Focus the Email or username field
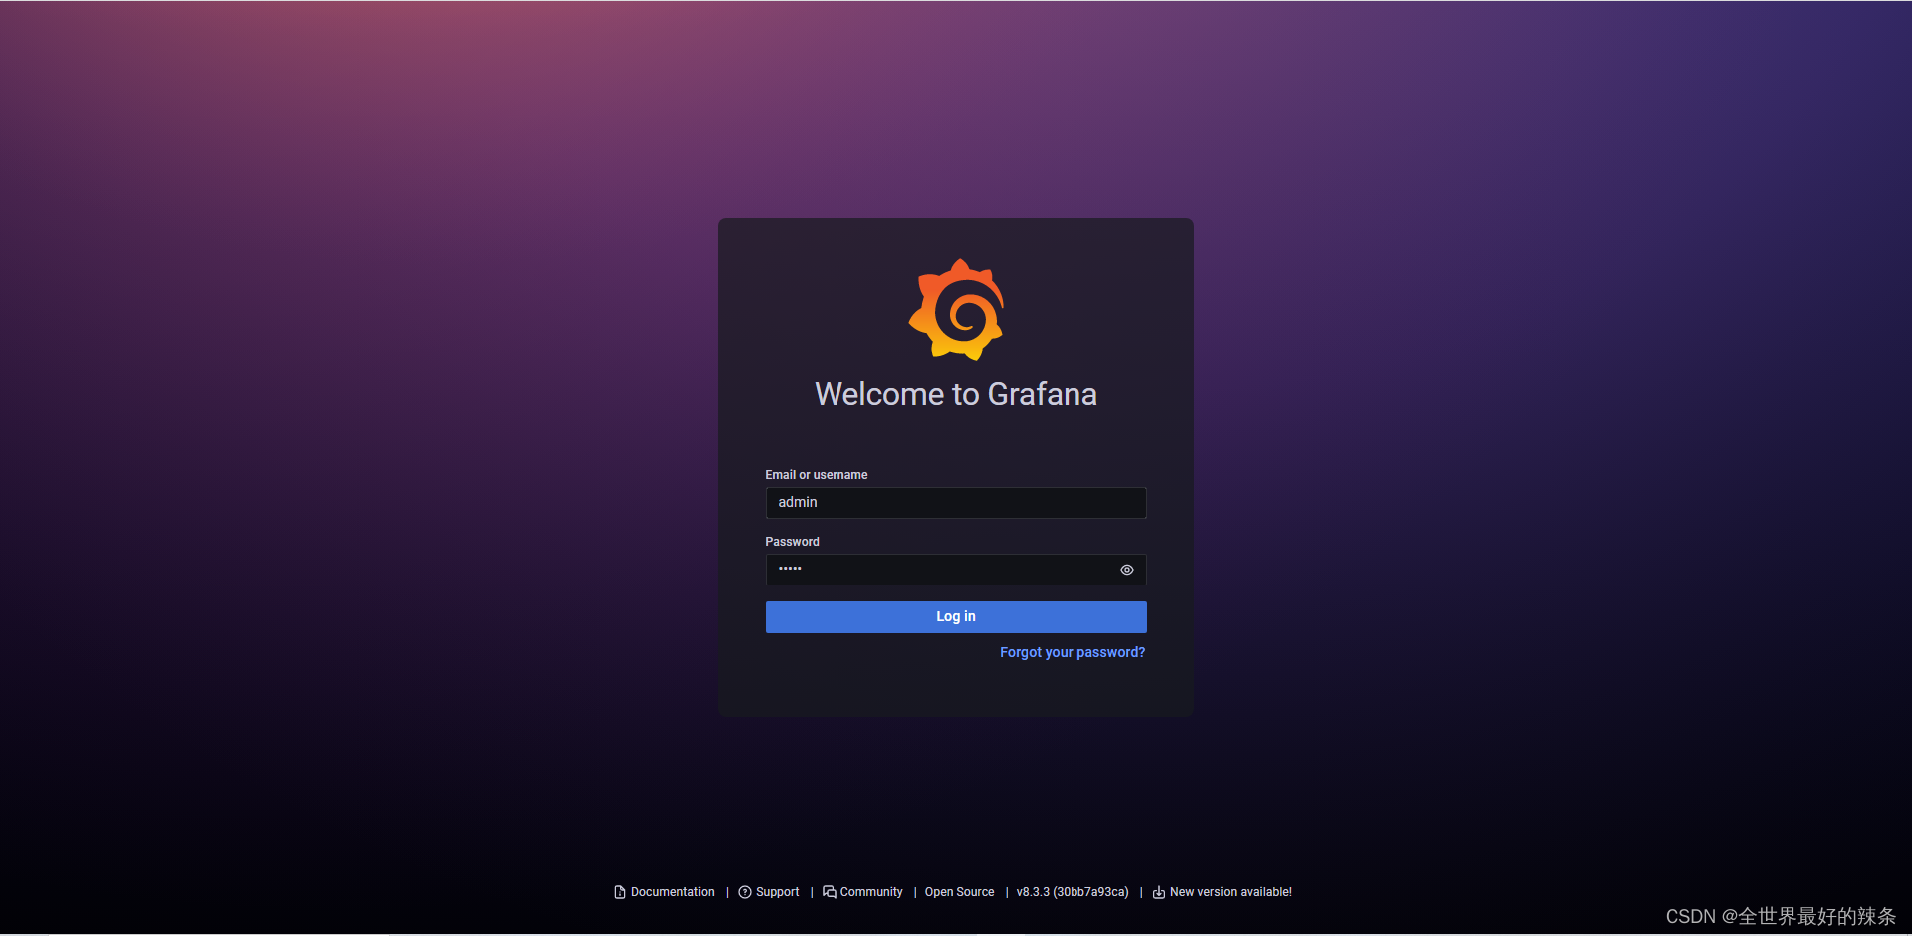 click(956, 503)
